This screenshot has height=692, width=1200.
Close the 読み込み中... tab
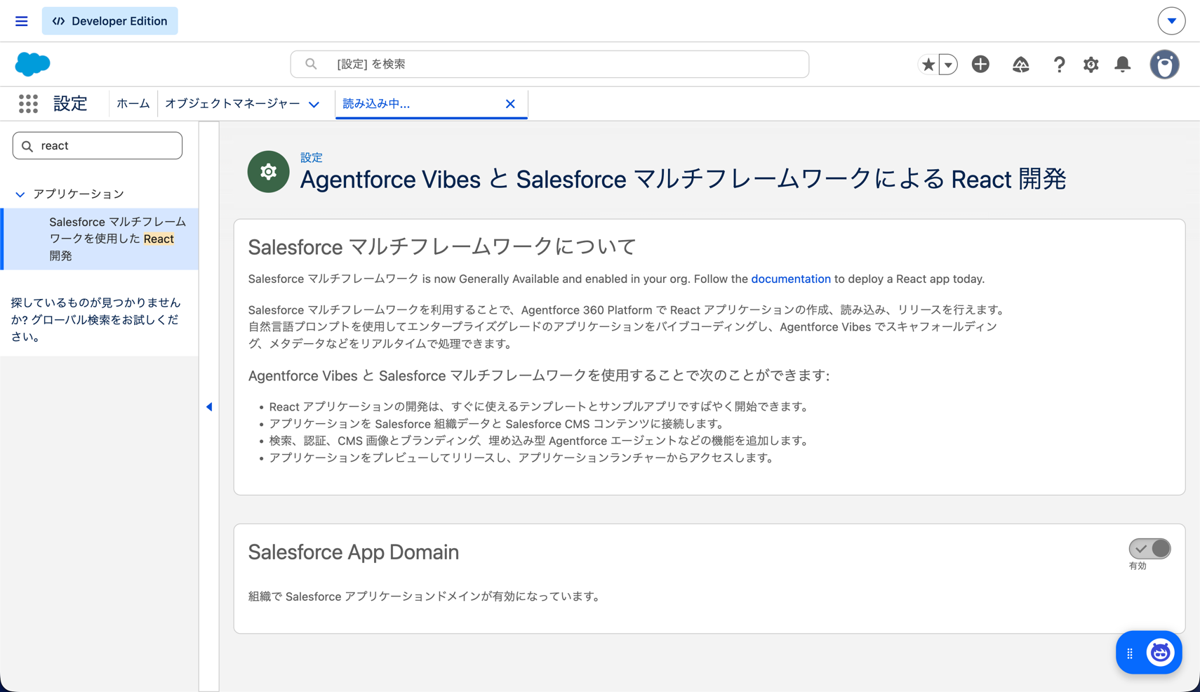pyautogui.click(x=510, y=104)
